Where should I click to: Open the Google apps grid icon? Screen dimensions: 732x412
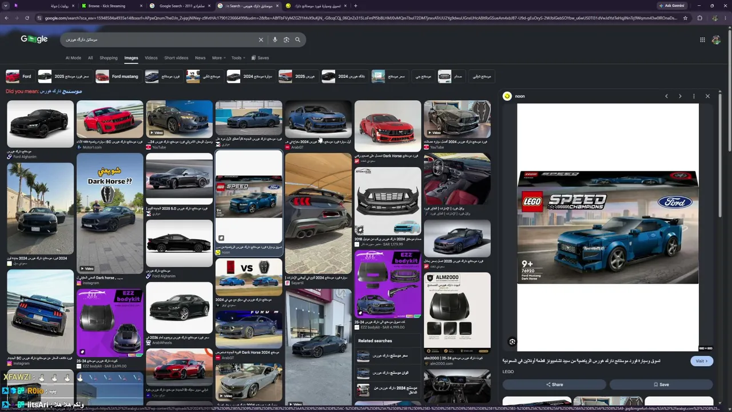pyautogui.click(x=702, y=39)
